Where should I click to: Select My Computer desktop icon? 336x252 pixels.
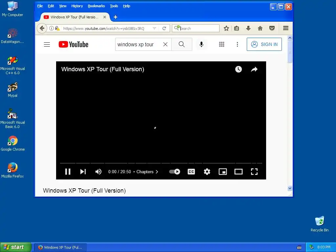click(x=12, y=9)
